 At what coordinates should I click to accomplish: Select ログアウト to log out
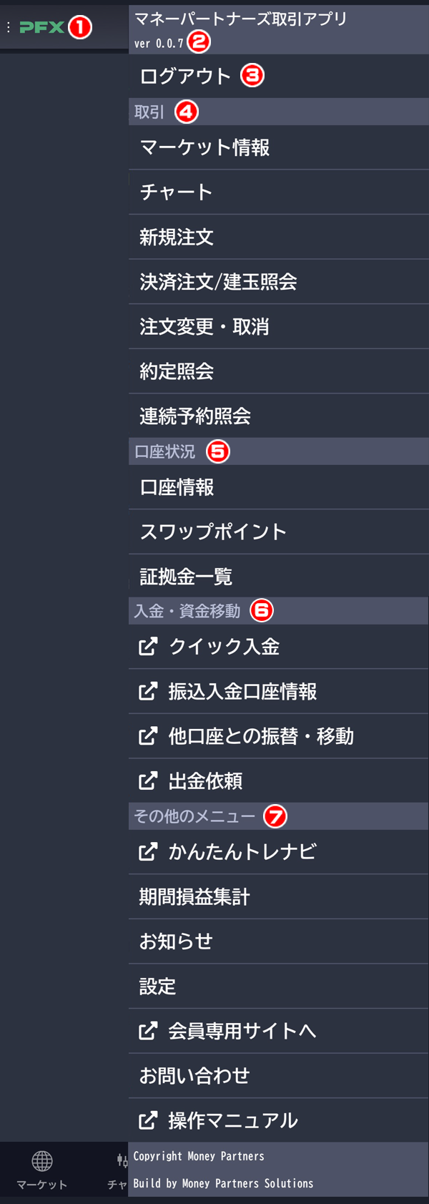pos(279,76)
